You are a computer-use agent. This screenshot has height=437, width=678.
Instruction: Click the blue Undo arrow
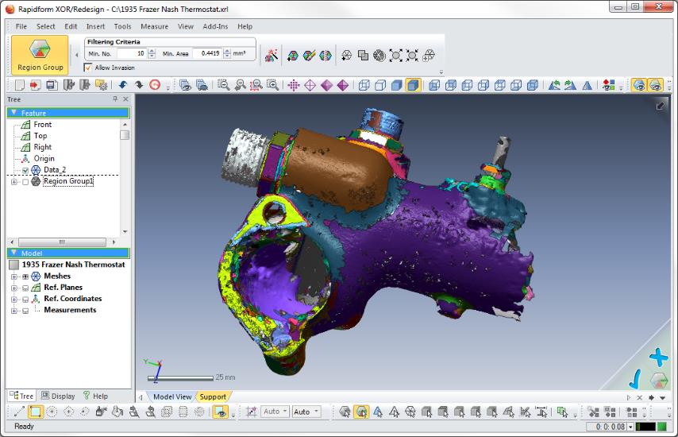coord(123,85)
